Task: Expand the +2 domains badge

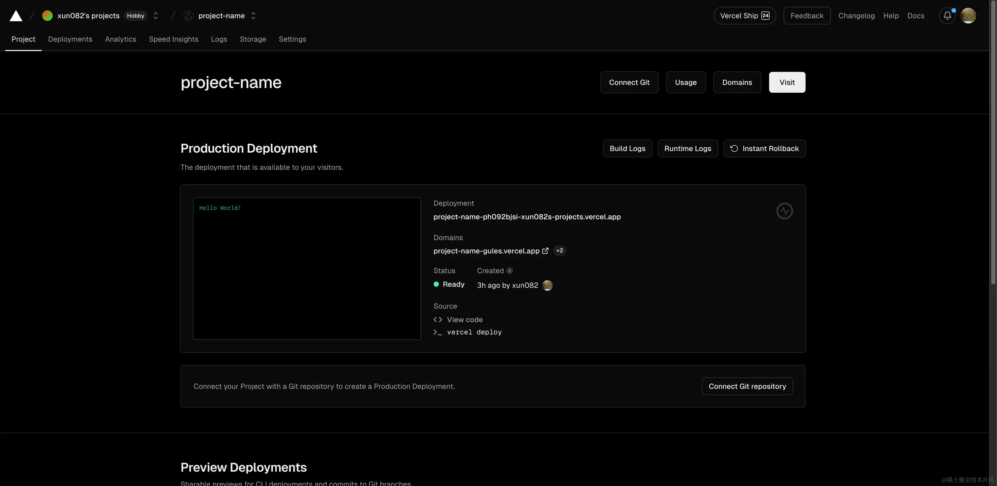Action: coord(559,251)
